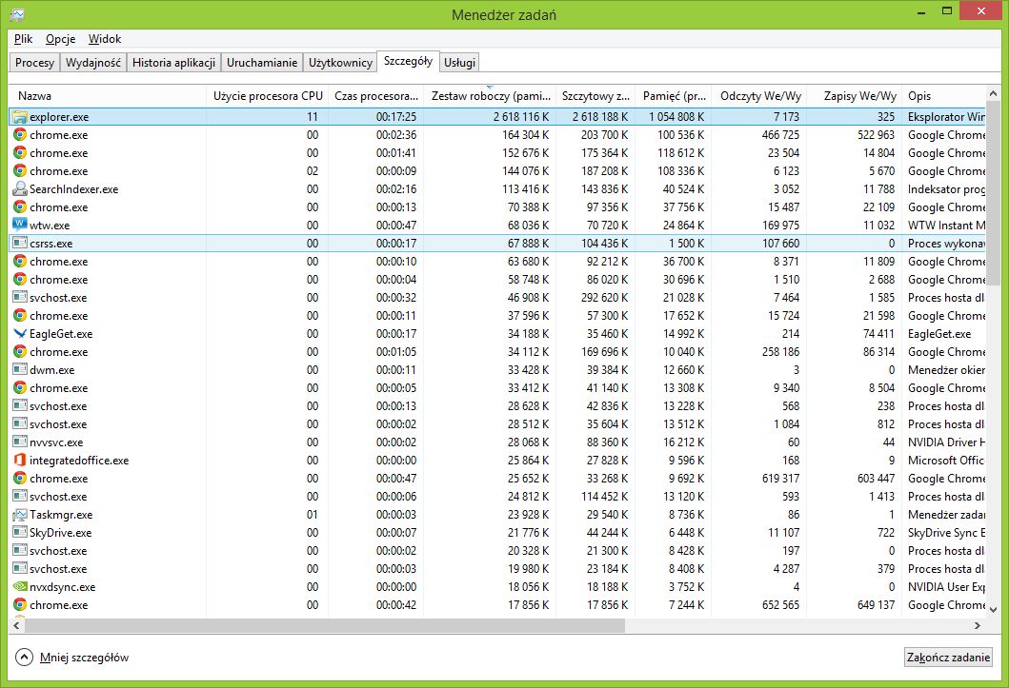The image size is (1009, 688).
Task: Select the nvxdsync.exe NVIDIA icon
Action: (x=19, y=587)
